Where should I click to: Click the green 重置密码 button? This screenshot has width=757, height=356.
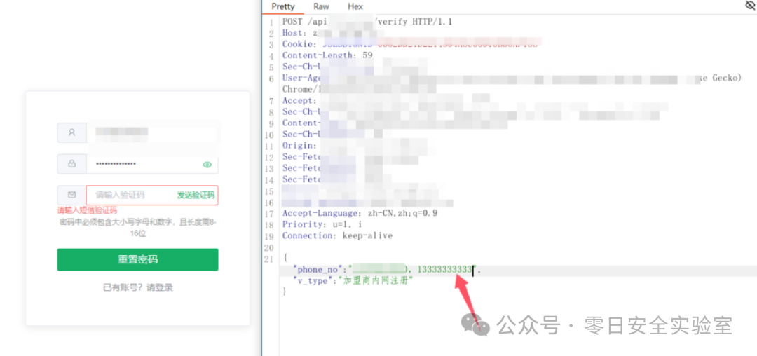(x=137, y=259)
